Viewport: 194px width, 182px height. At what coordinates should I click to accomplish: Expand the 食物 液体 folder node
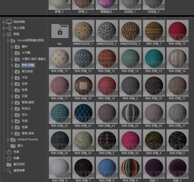click(x=12, y=133)
